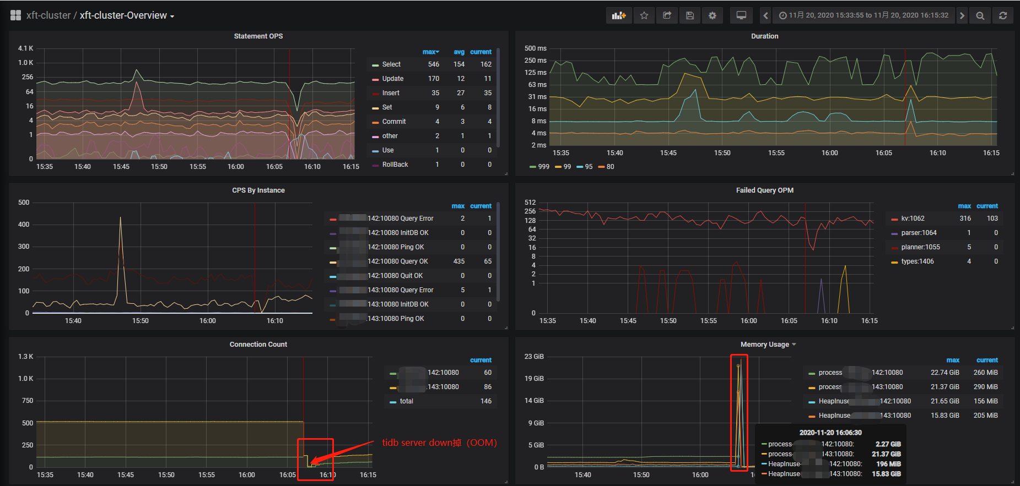Refresh the dashboard

point(1003,15)
